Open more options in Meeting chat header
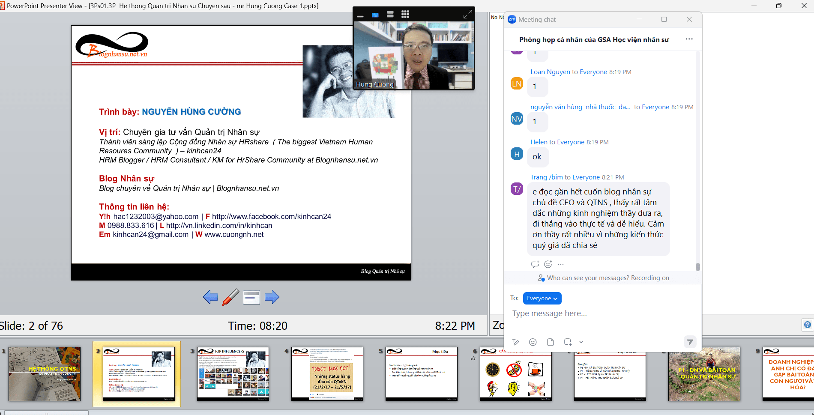 pos(689,39)
